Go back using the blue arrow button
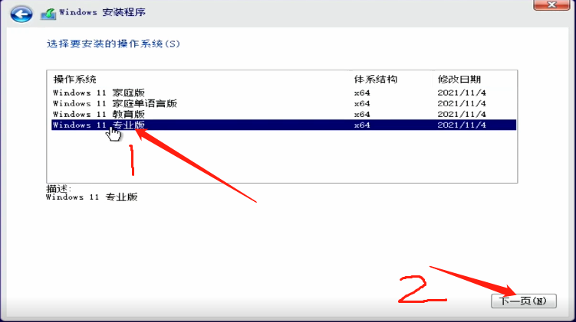This screenshot has width=576, height=322. tap(21, 15)
